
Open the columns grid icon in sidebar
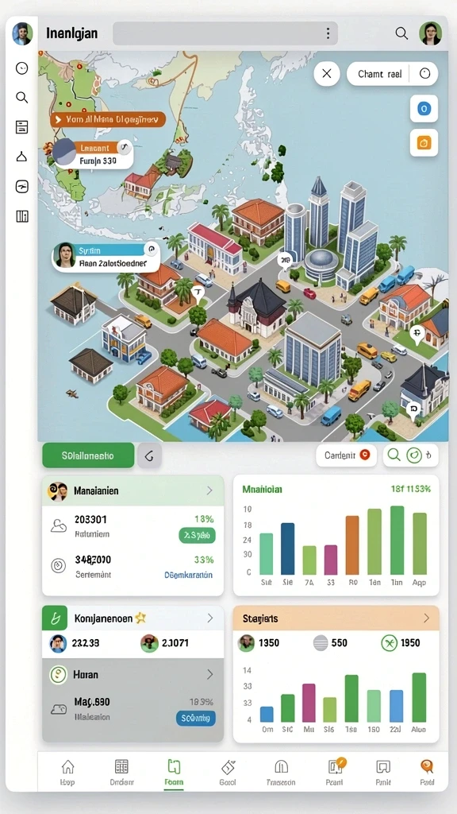point(21,216)
